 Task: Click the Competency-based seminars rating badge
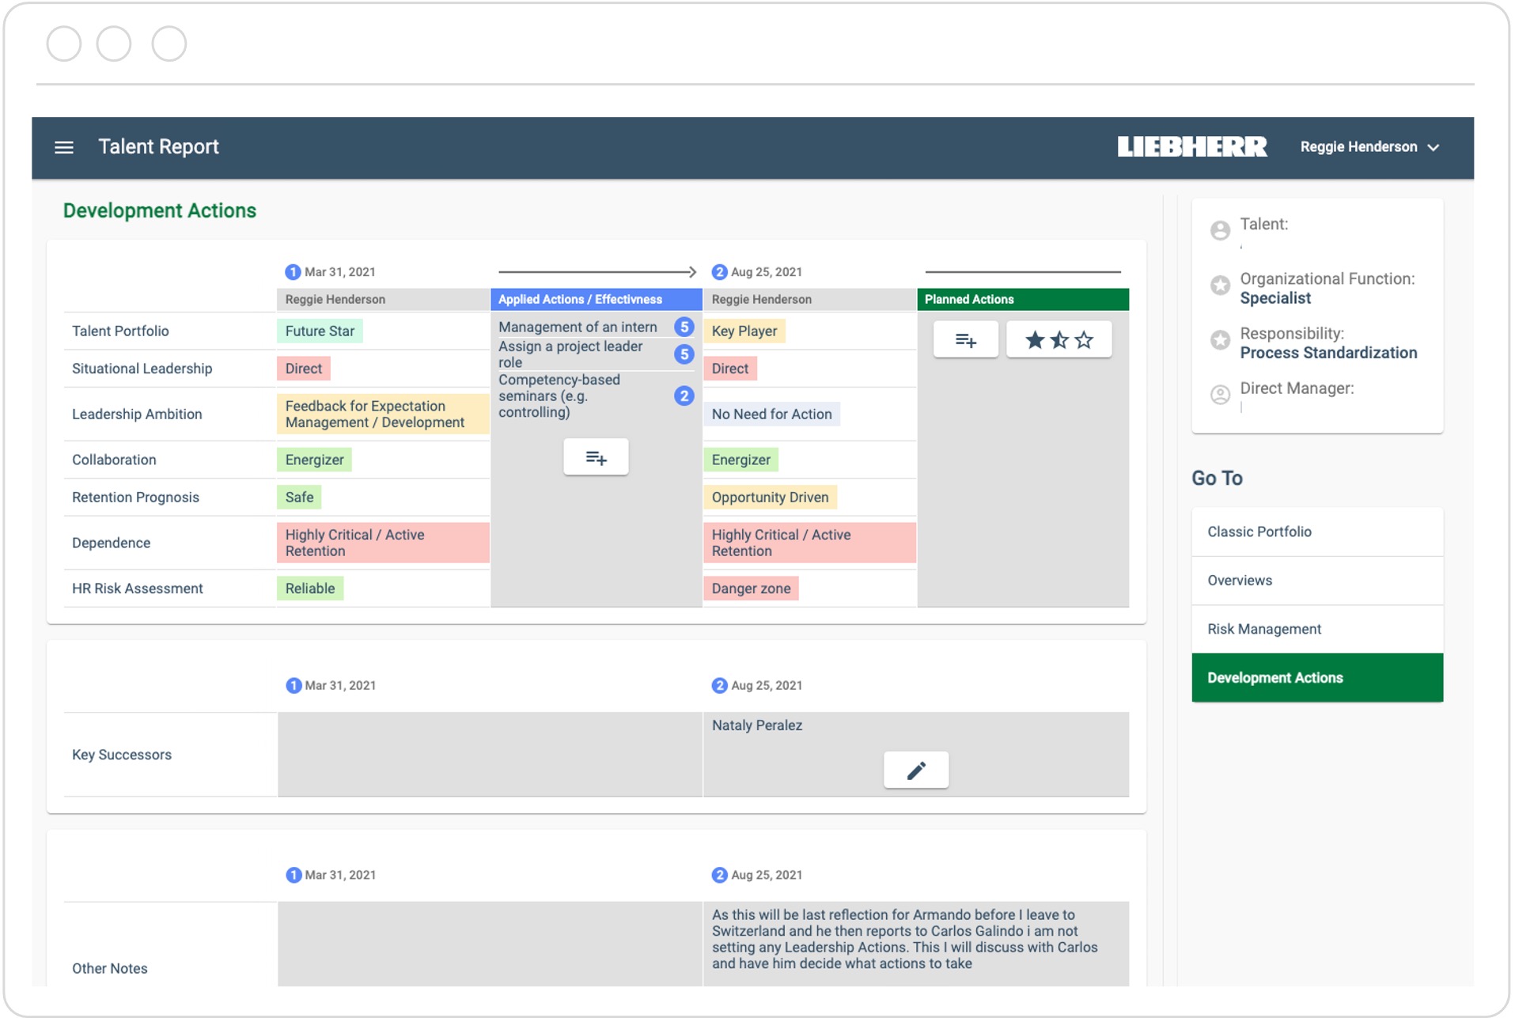[x=684, y=396]
